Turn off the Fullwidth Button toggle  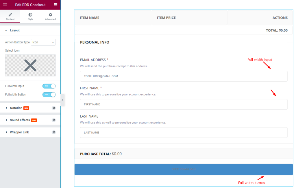[49, 95]
